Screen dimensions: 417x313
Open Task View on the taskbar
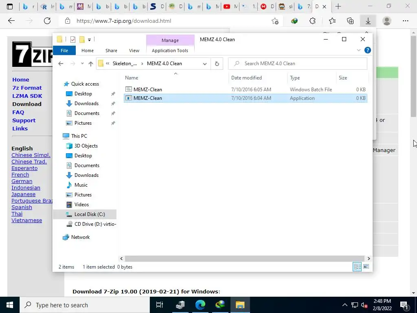tap(159, 305)
